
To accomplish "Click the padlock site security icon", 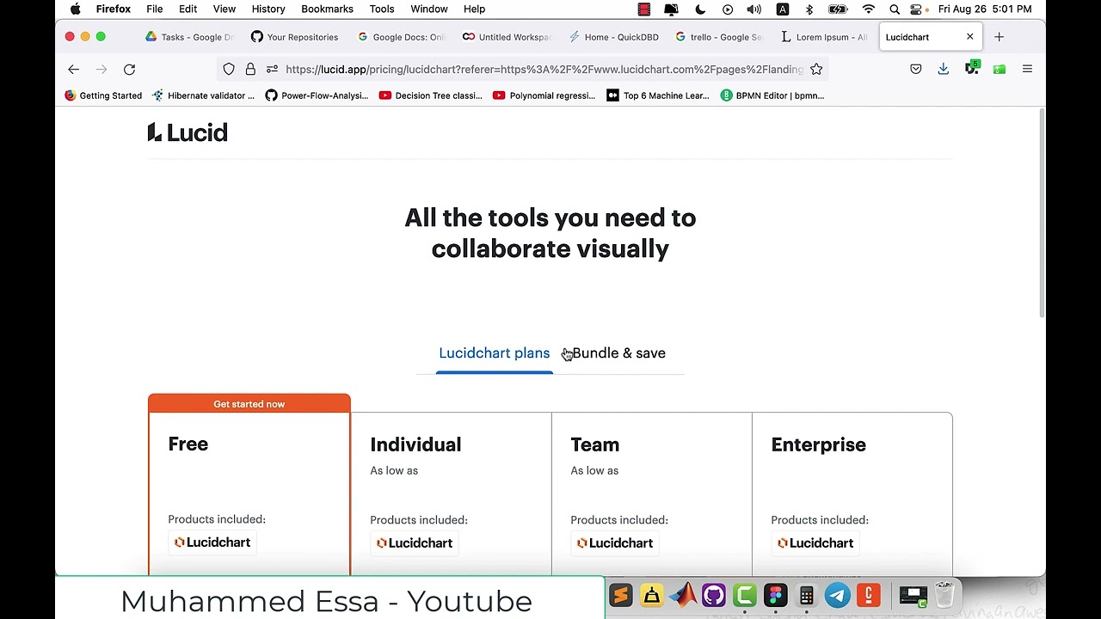I will pyautogui.click(x=250, y=69).
